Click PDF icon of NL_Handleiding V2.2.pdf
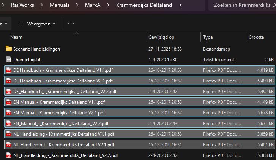Screen dimensions: 276x160 [8, 155]
